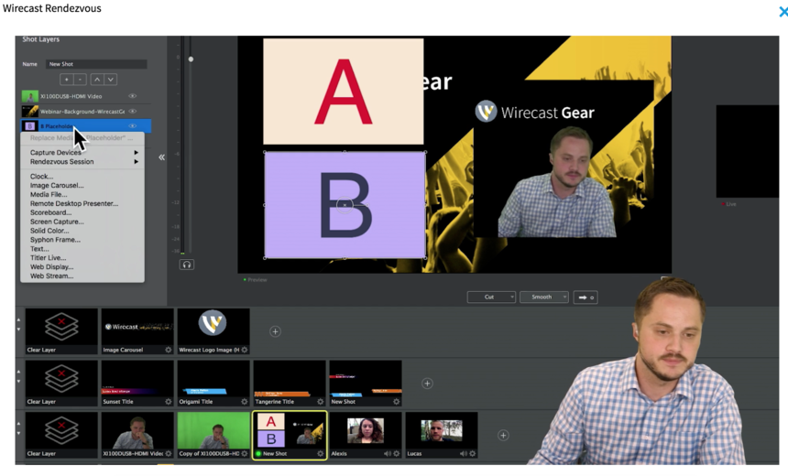Open the Cut transition dropdown
Viewport: 788px width, 476px height.
[491, 297]
